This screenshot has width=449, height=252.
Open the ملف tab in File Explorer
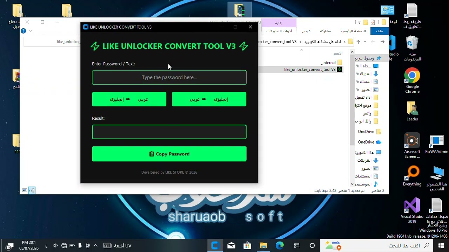pos(379,31)
